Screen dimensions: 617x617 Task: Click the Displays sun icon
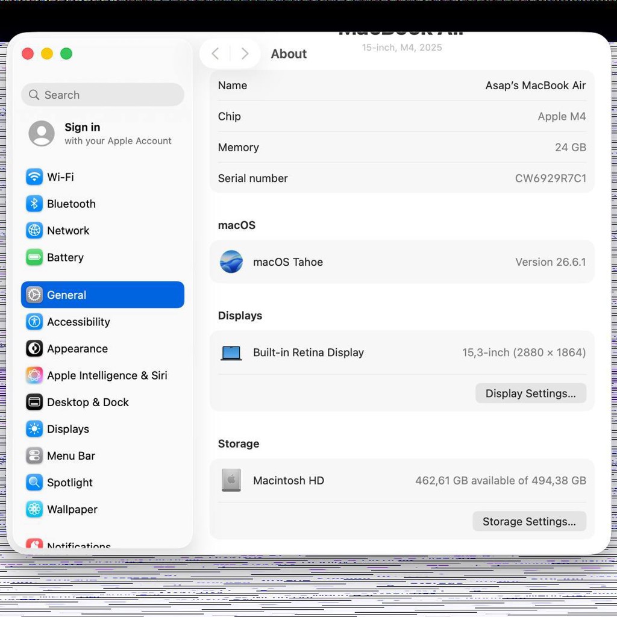click(x=34, y=428)
